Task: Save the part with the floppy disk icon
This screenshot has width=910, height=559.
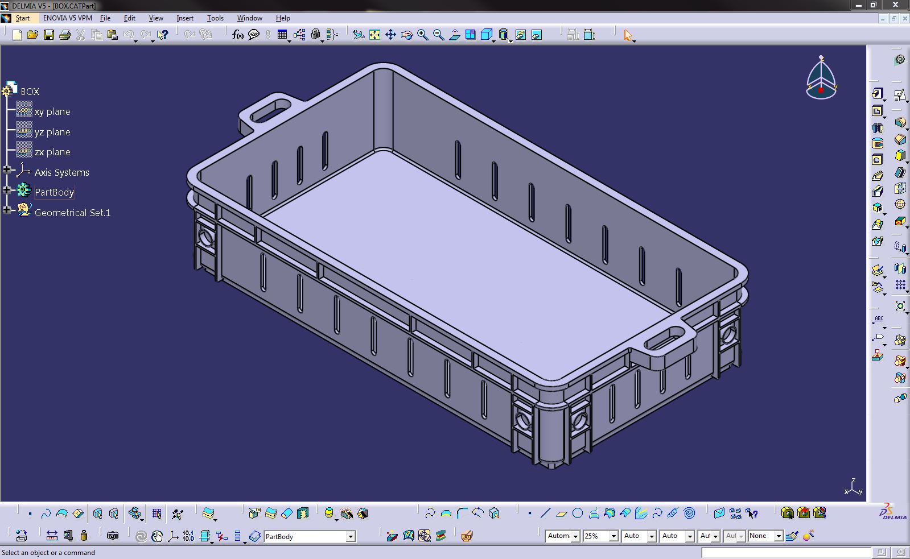Action: point(49,35)
